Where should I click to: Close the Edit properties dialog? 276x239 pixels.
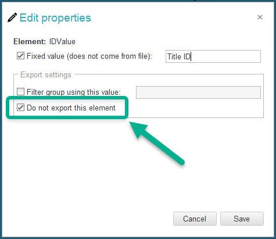(260, 17)
